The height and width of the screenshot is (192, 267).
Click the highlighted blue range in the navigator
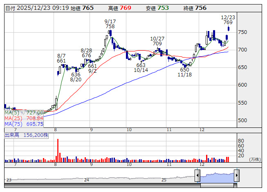click(217, 177)
